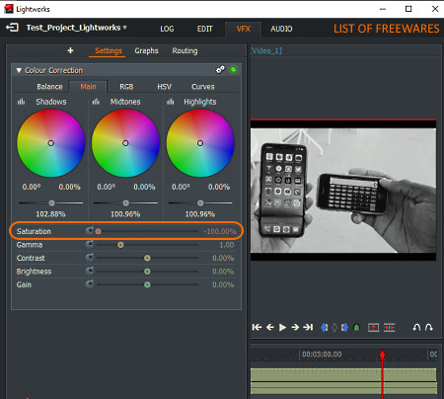Open the Routing view
This screenshot has height=399, width=444.
(185, 51)
